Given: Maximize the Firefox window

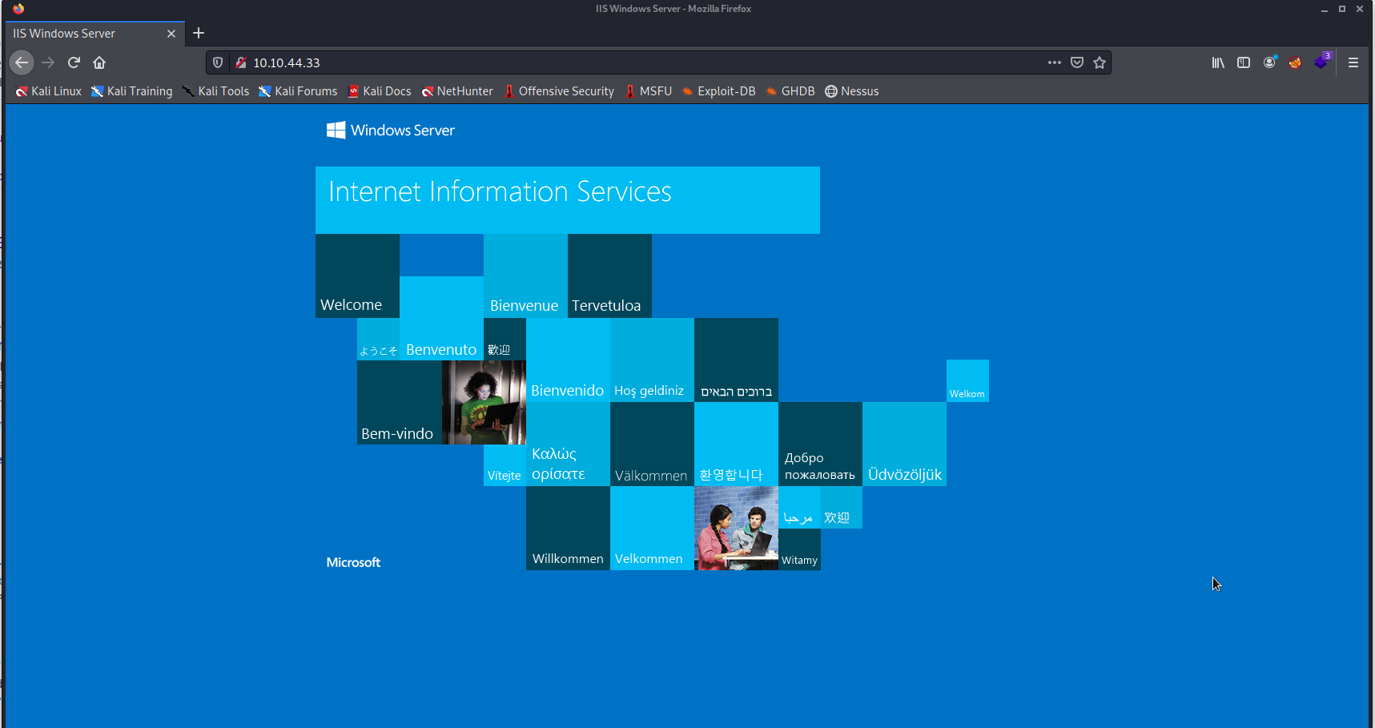Looking at the screenshot, I should (1342, 9).
